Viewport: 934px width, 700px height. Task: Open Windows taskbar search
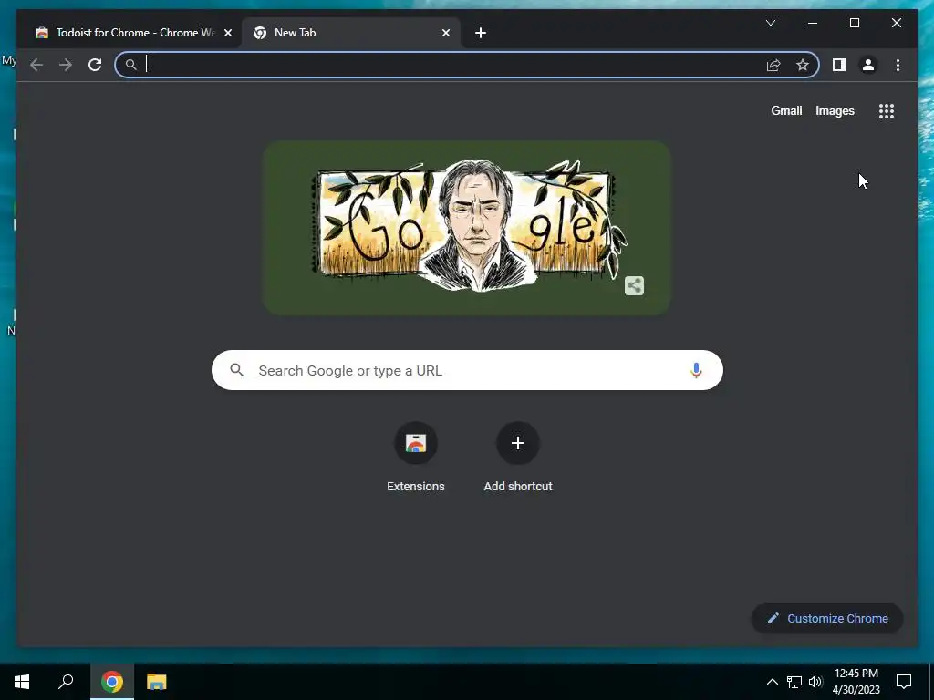click(66, 682)
